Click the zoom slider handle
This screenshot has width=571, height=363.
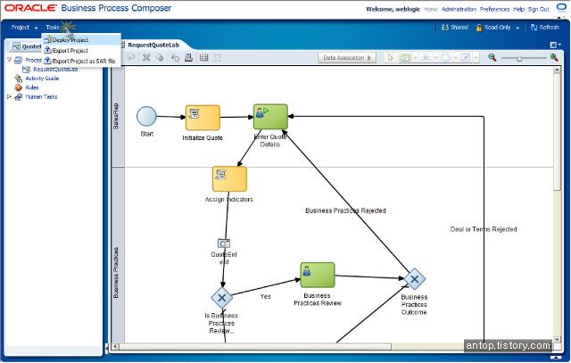point(519,58)
